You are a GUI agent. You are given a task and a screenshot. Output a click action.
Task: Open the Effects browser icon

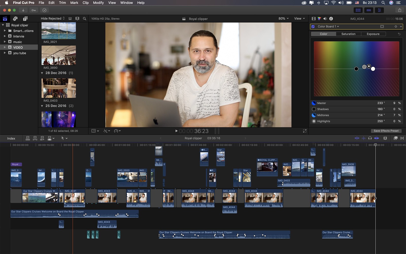pos(395,138)
